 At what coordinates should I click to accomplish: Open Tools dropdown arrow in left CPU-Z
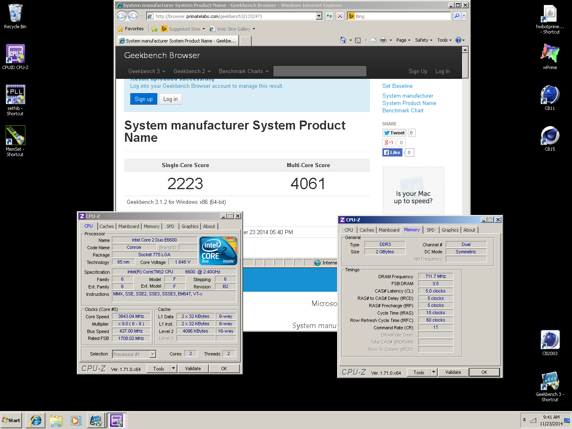[173, 369]
